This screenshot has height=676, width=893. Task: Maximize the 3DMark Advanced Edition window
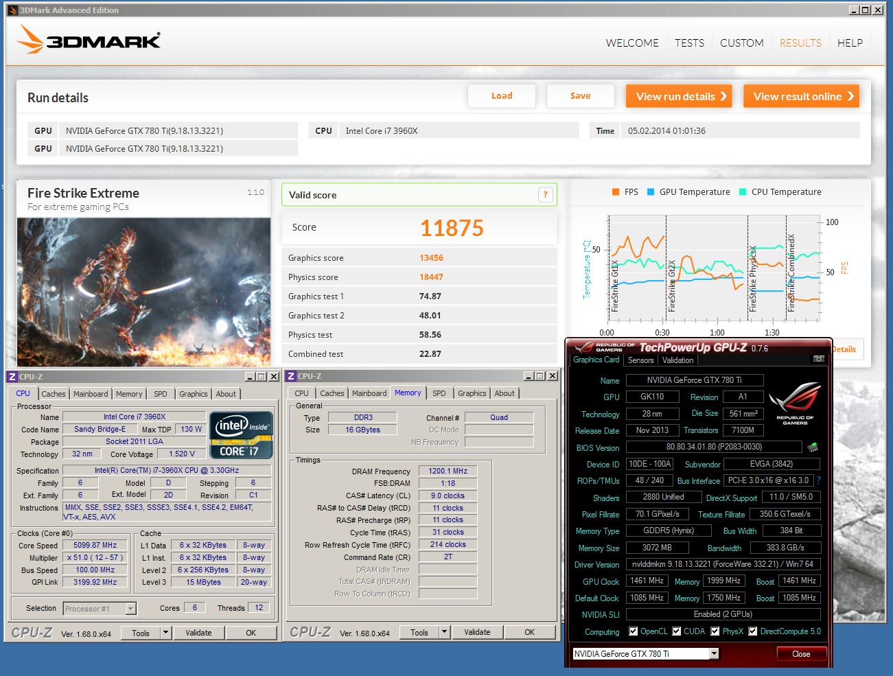(x=866, y=10)
